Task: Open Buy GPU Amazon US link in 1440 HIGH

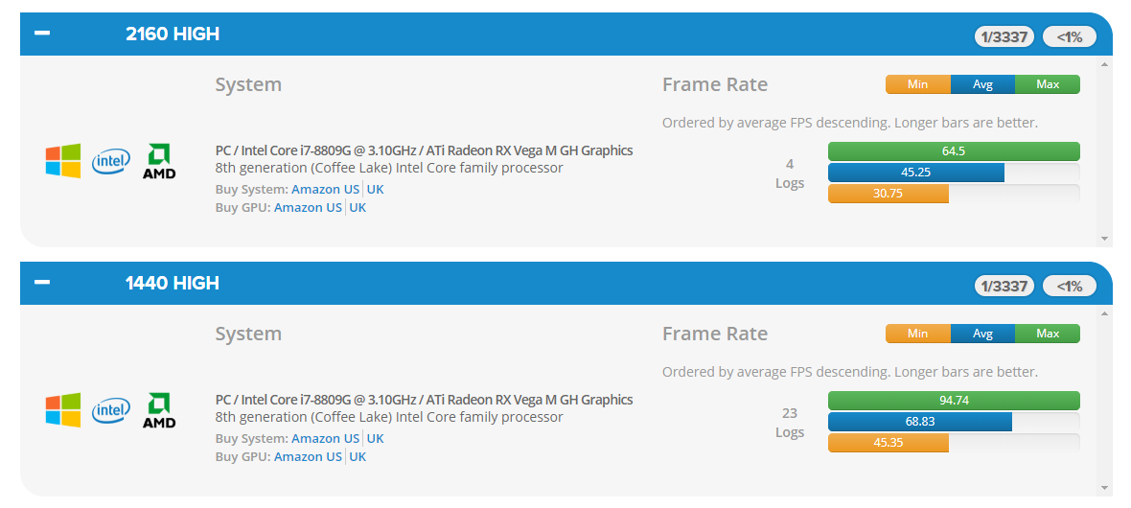Action: [x=308, y=457]
